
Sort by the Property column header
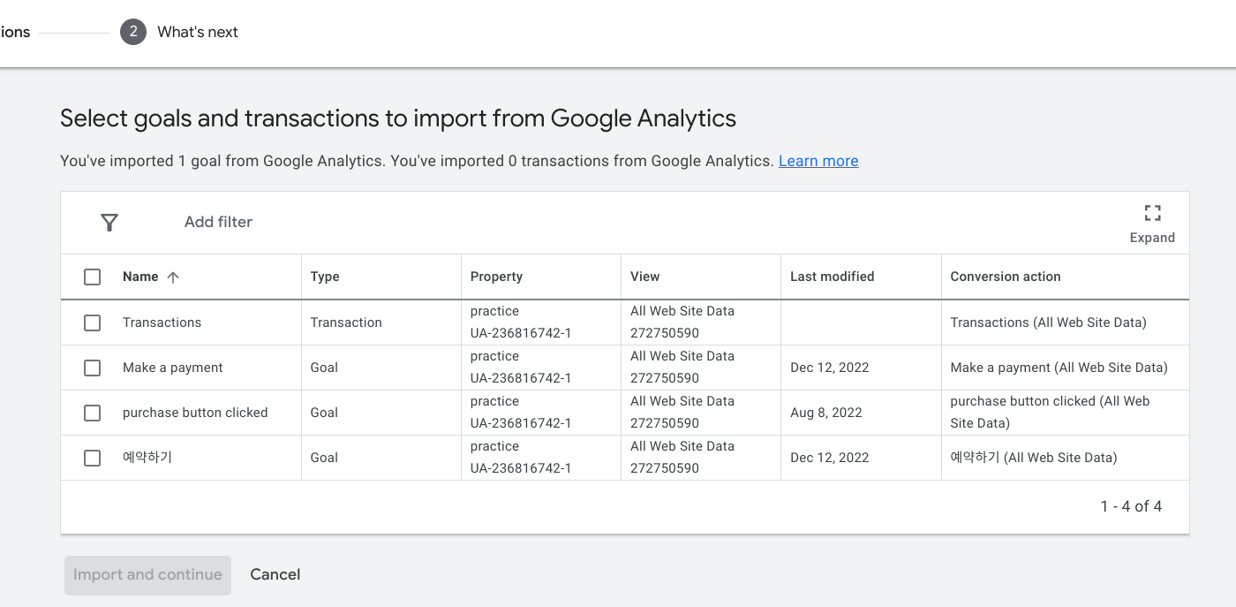click(496, 277)
